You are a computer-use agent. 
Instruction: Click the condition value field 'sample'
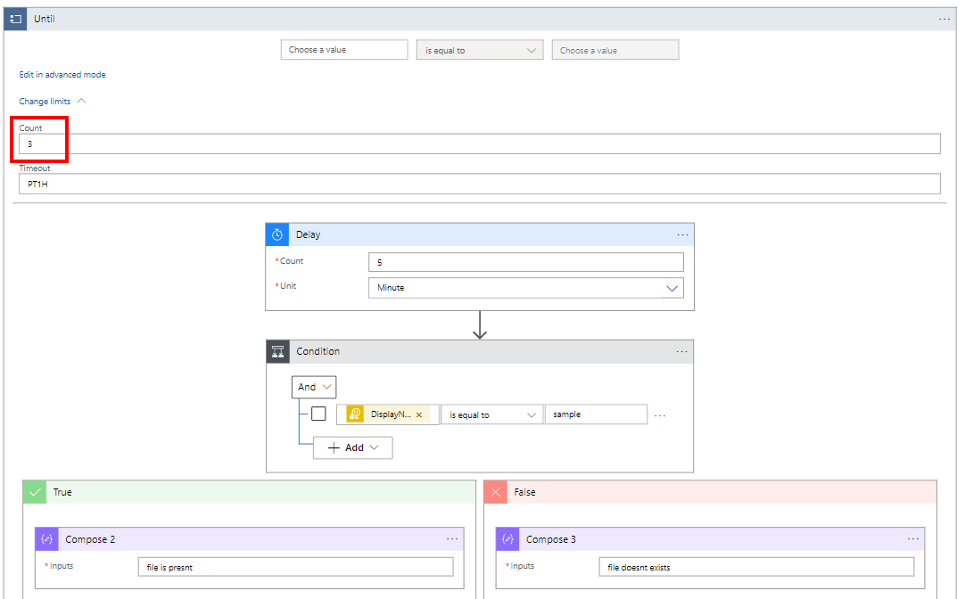(596, 414)
